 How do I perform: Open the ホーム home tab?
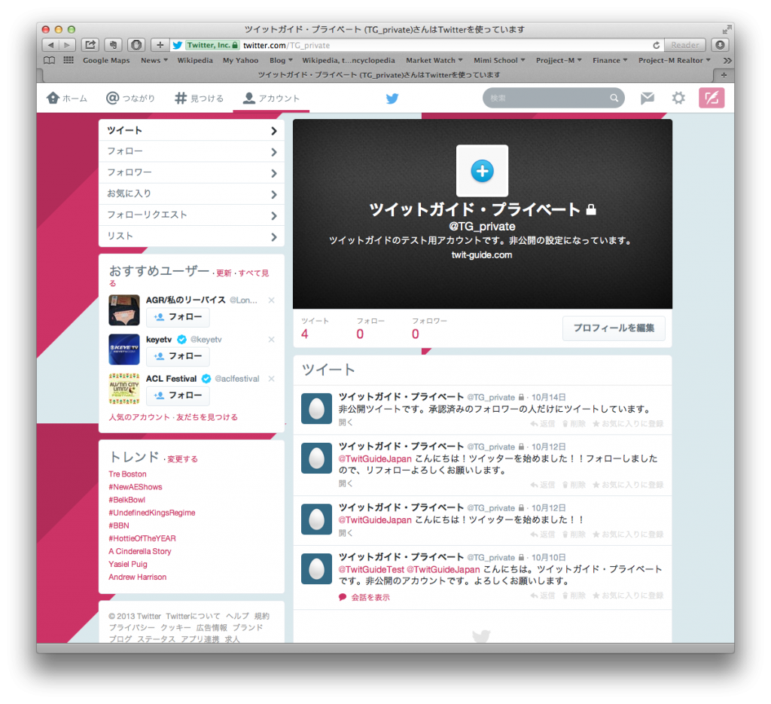67,99
